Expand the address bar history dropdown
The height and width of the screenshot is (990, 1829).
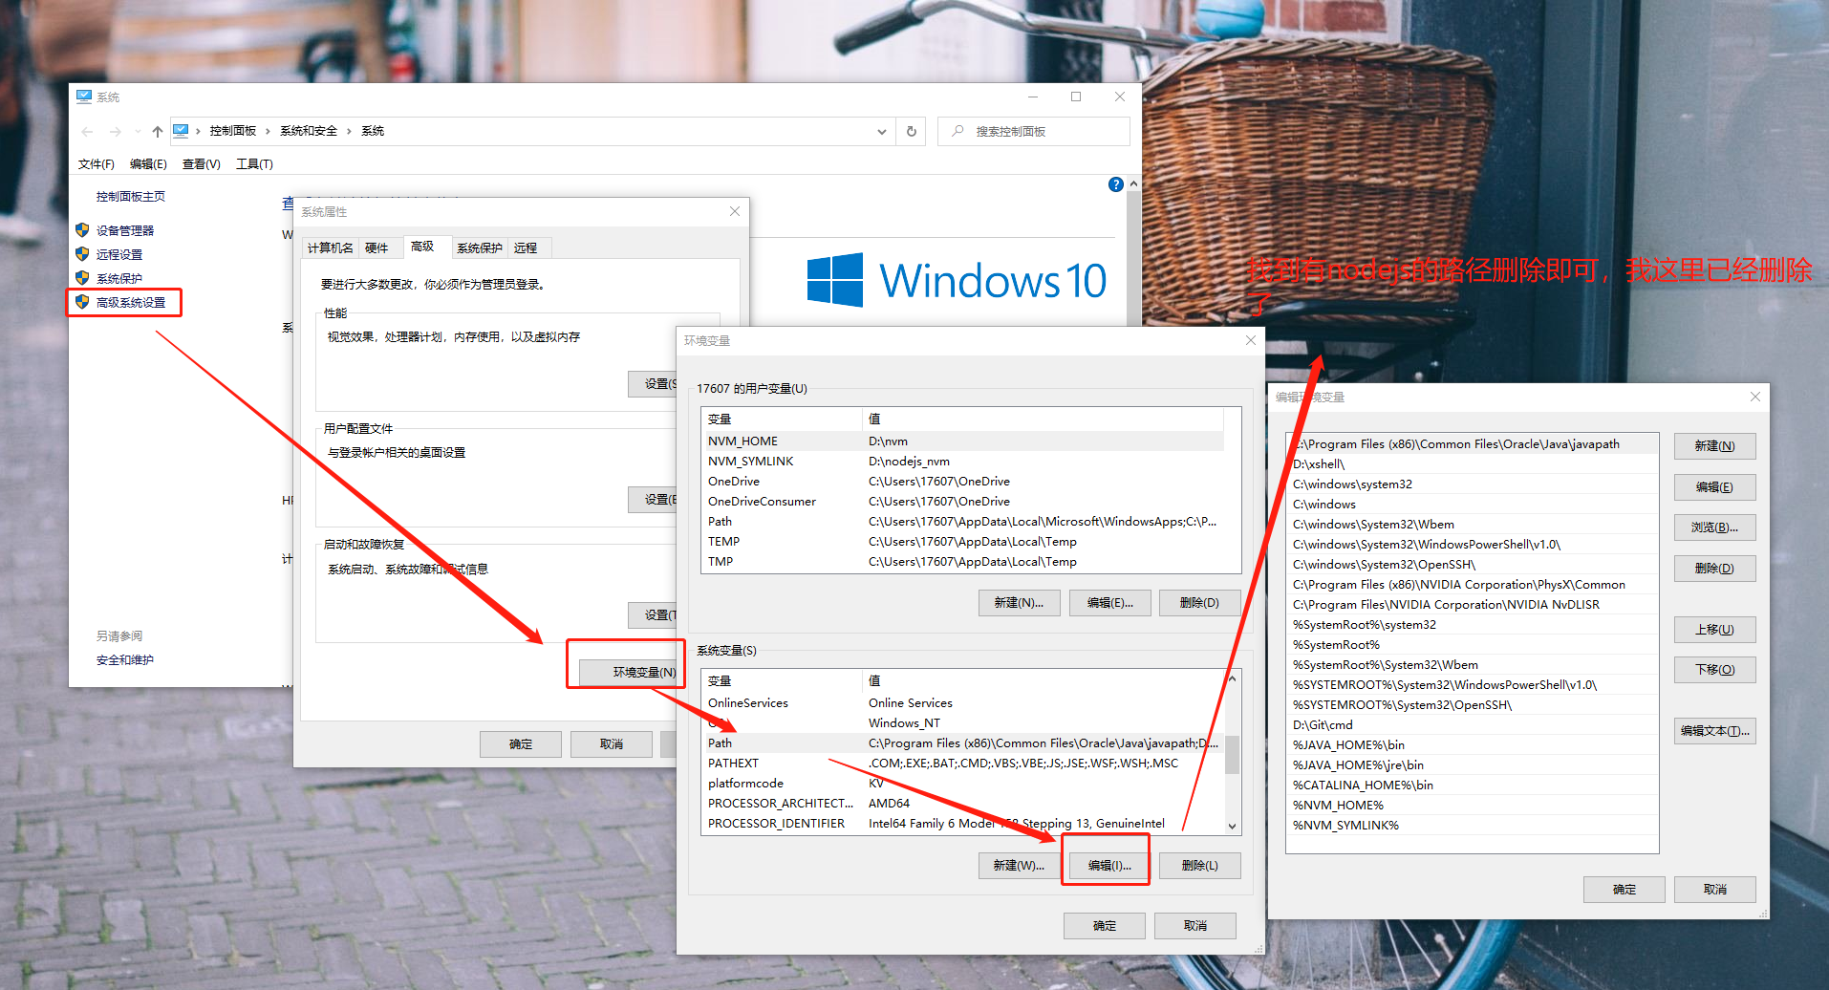881,131
